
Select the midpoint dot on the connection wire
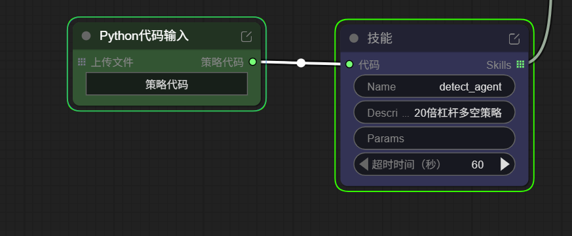[x=301, y=63]
